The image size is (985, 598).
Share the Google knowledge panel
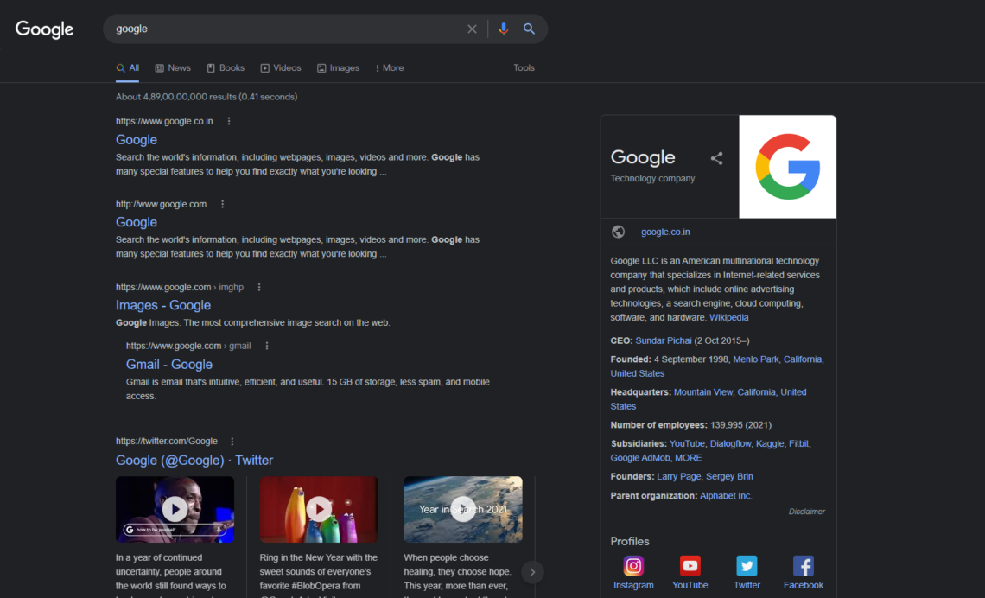point(716,158)
